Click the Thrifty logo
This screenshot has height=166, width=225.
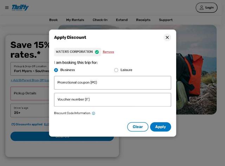point(20,8)
